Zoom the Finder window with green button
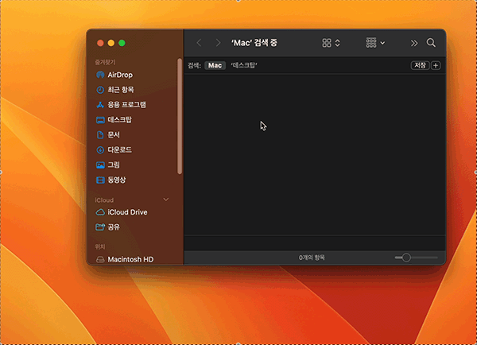Screen dimensions: 477x345 pyautogui.click(x=122, y=43)
